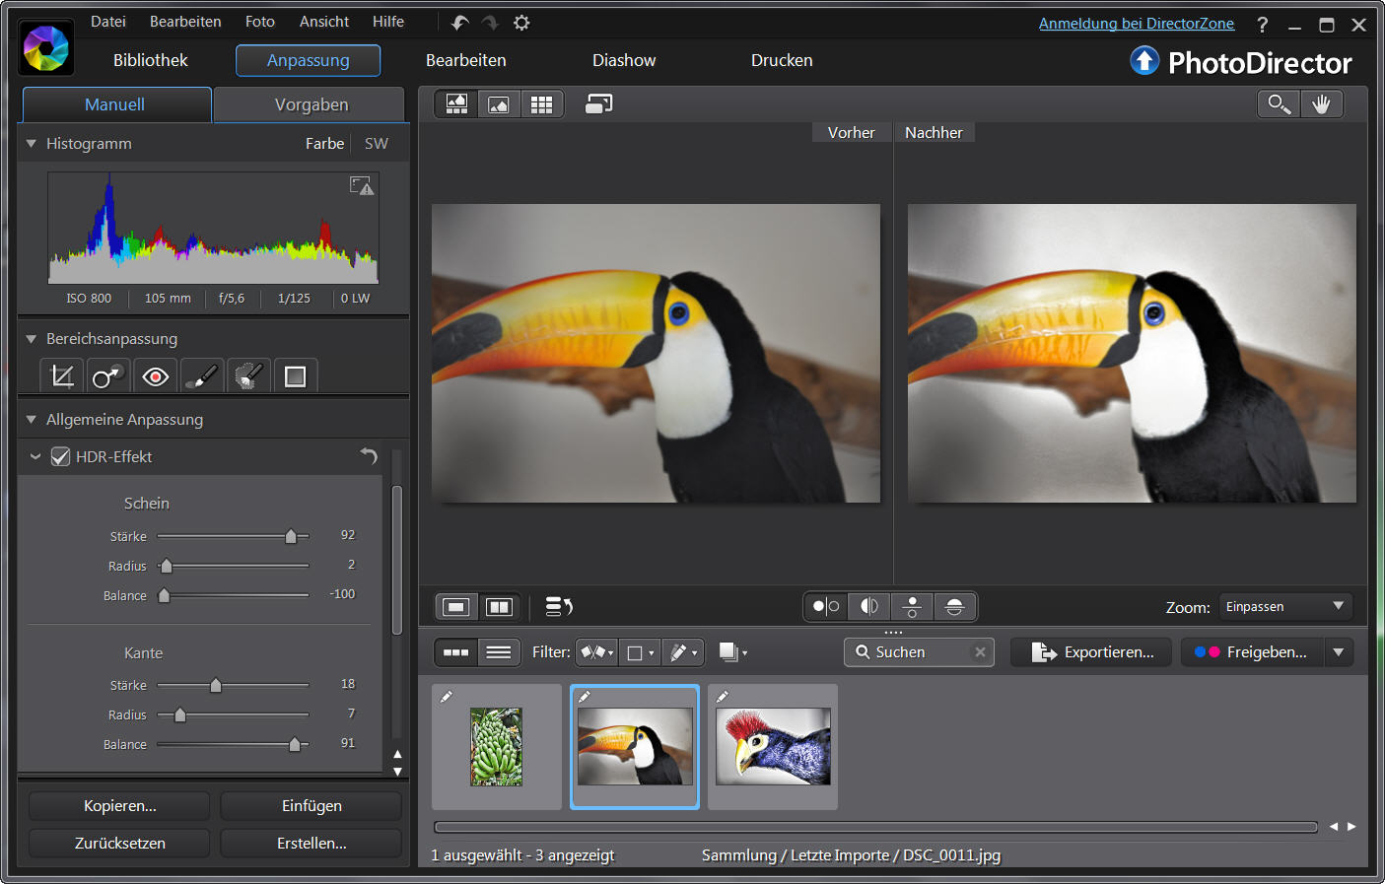The image size is (1385, 884).
Task: Collapse the Histogramm section
Action: 32,144
